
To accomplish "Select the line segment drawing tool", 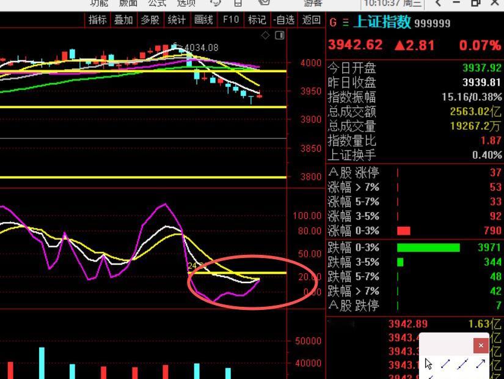I will coord(445,364).
